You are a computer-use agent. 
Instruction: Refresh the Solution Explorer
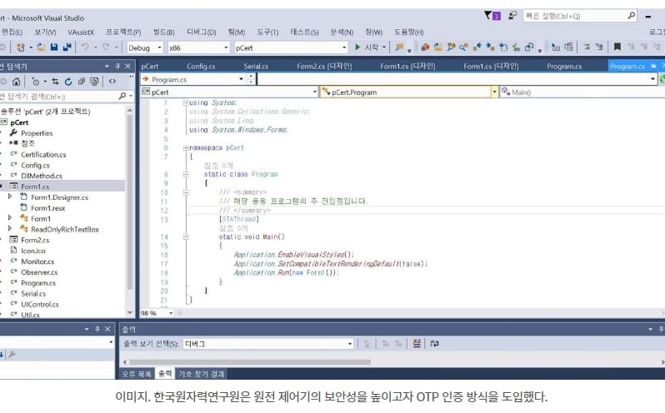coord(68,82)
